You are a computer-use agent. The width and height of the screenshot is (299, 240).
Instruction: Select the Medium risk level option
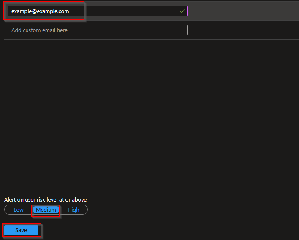click(x=46, y=210)
